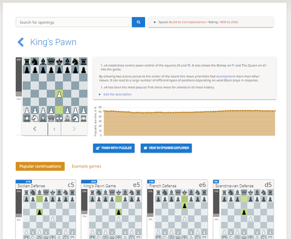Click the magnifier search button
The width and height of the screenshot is (291, 239).
coord(138,22)
